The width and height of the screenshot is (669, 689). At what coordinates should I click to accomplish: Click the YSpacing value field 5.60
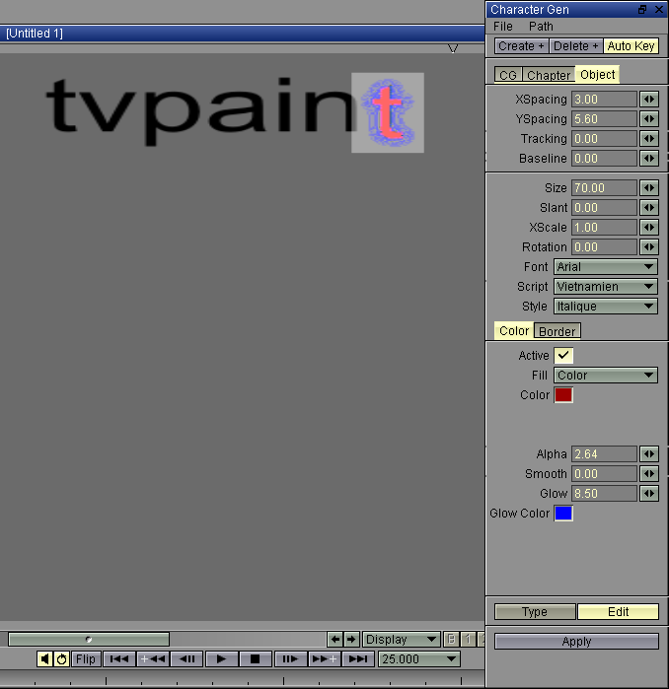(604, 119)
